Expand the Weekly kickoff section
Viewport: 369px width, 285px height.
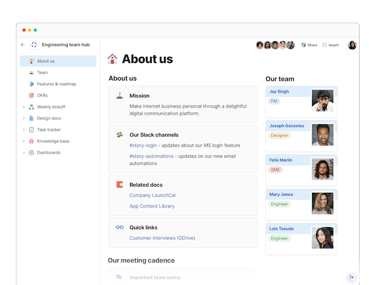pyautogui.click(x=24, y=107)
